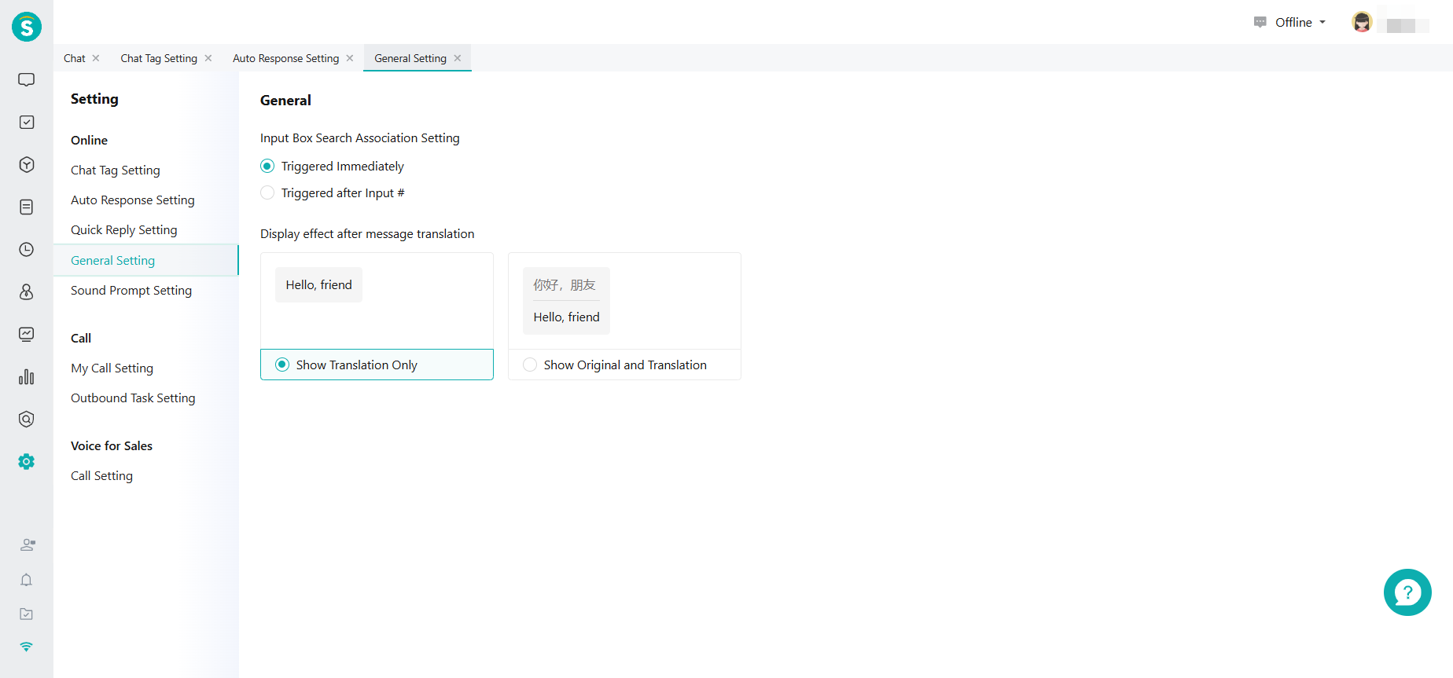
Task: Close the Chat Tag Setting tab
Action: [208, 58]
